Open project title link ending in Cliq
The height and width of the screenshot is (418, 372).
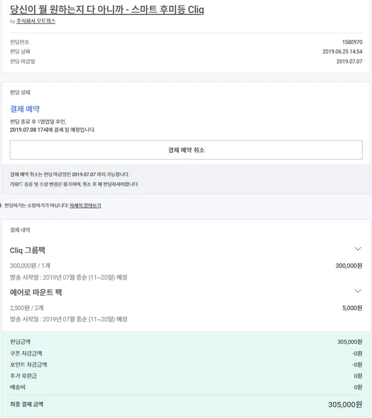click(107, 10)
